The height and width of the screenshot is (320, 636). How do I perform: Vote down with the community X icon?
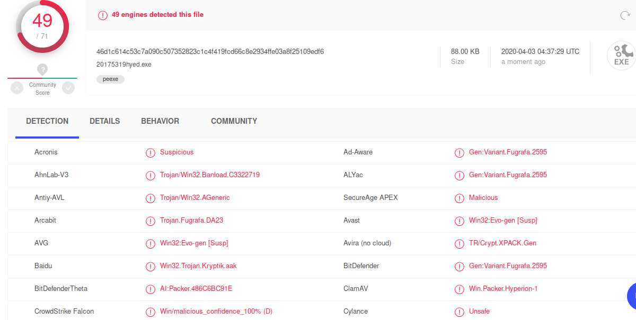click(x=17, y=88)
